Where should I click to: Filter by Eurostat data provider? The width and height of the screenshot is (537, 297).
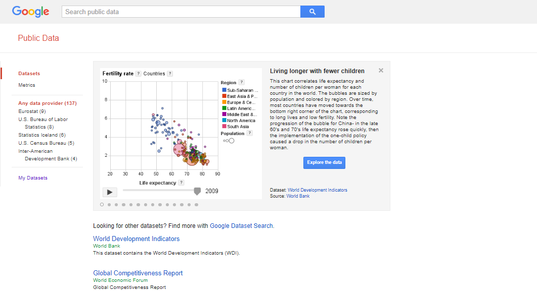(32, 111)
